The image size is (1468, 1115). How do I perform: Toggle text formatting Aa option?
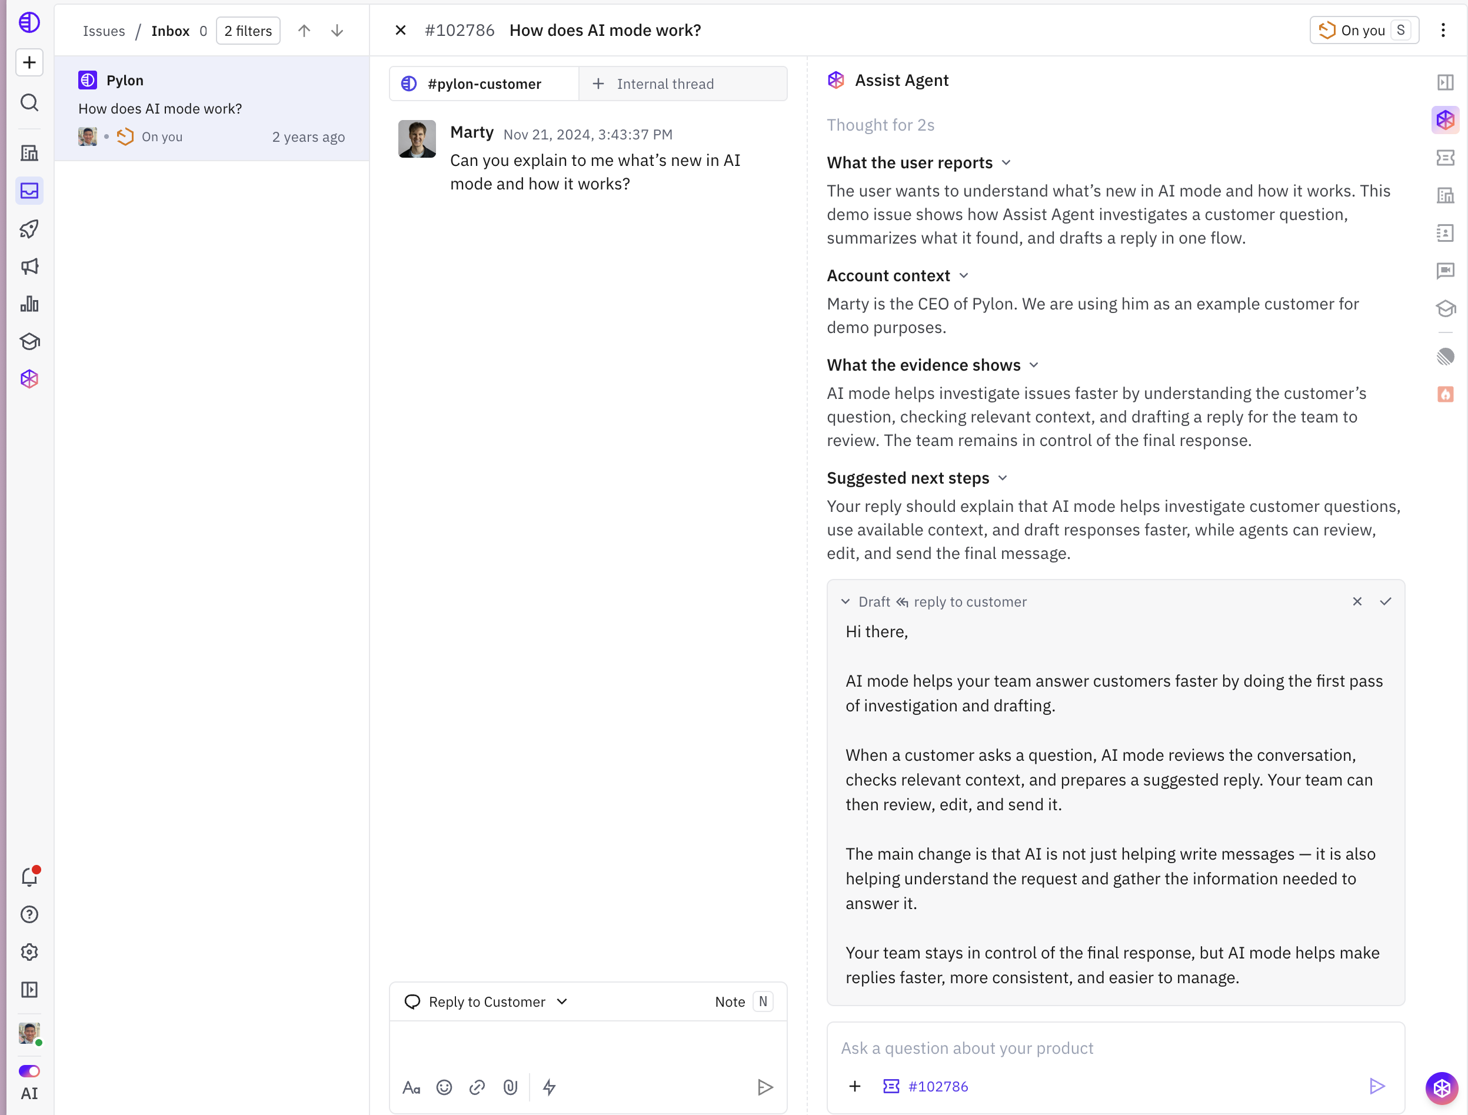[x=411, y=1087]
